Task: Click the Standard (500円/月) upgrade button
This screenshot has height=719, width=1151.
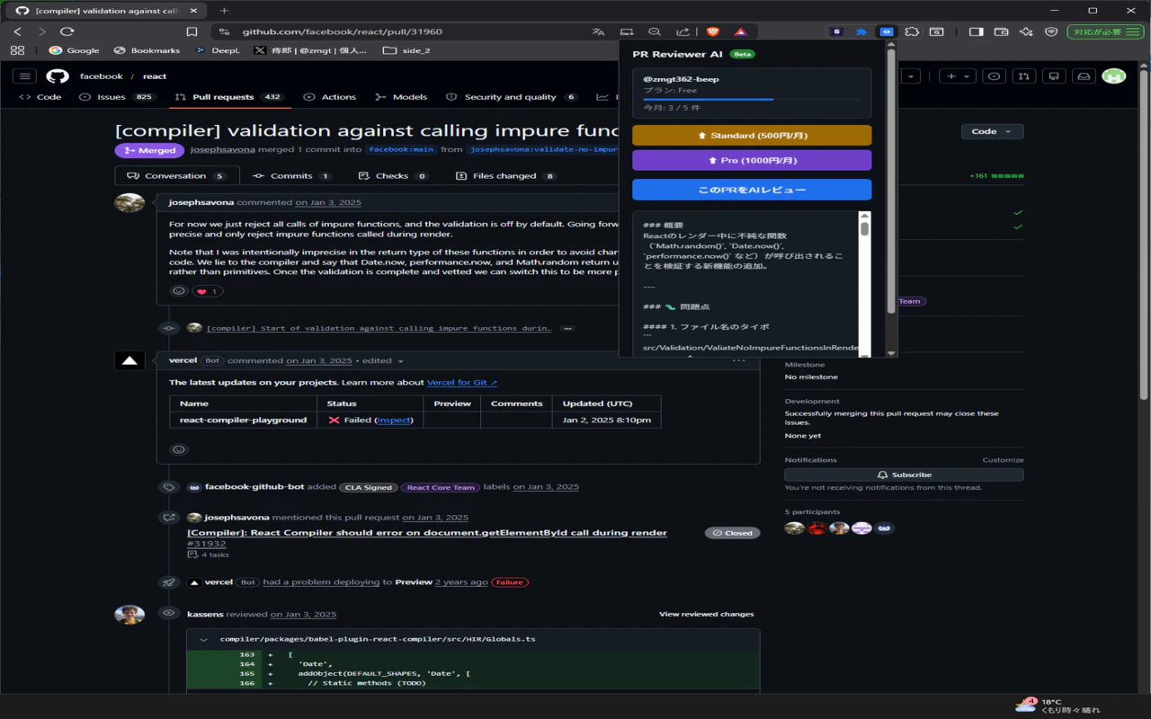Action: coord(752,136)
